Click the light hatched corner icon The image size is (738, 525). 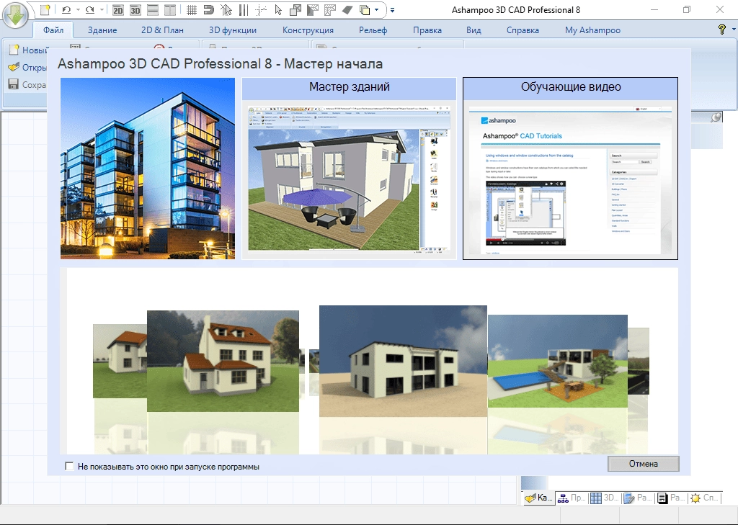point(330,9)
